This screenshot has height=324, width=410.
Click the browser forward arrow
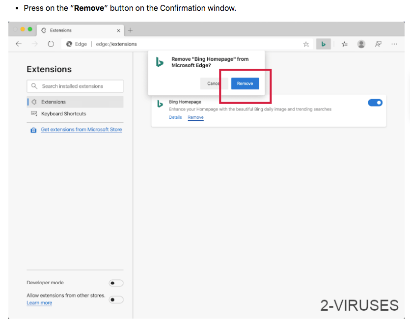point(34,44)
